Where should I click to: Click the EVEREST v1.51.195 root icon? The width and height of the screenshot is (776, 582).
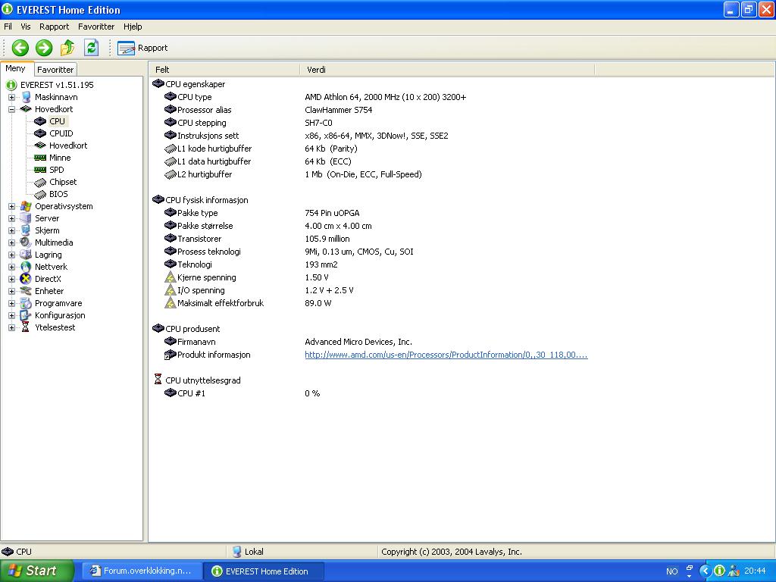click(x=11, y=85)
